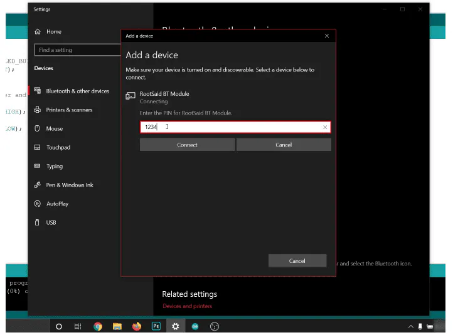
Task: Go to Printers & scanners settings
Action: [x=69, y=110]
